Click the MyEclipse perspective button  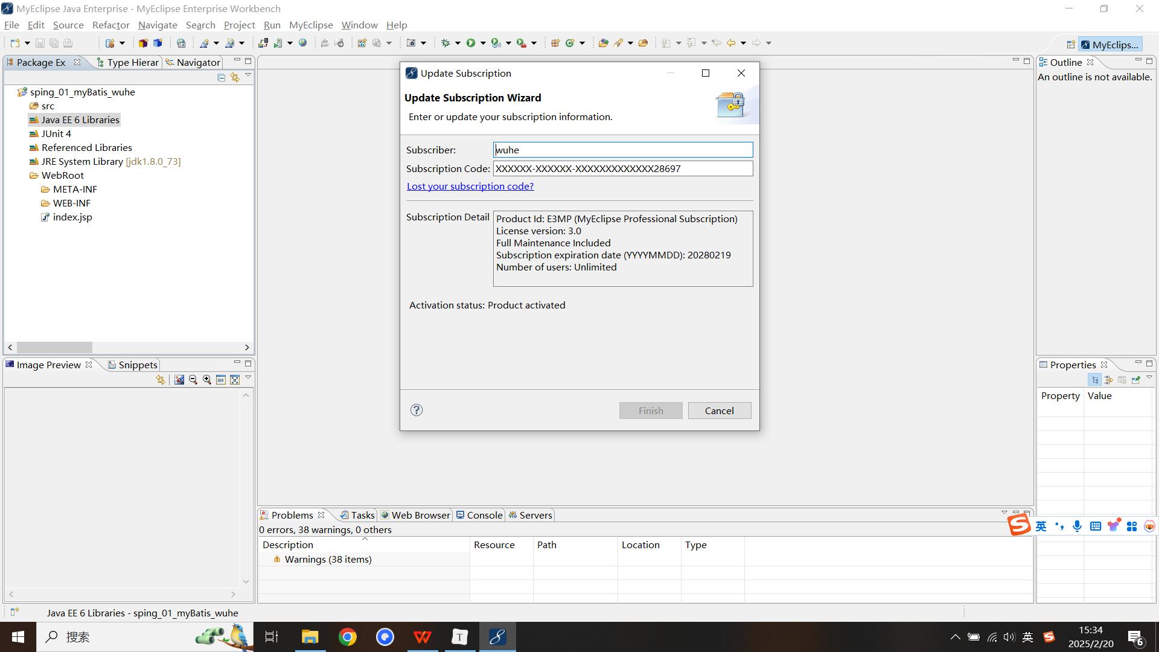[x=1110, y=45]
